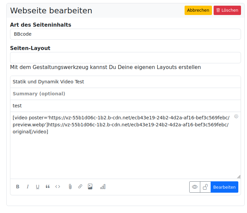
Task: Toggle the permissions lock button
Action: (x=205, y=187)
